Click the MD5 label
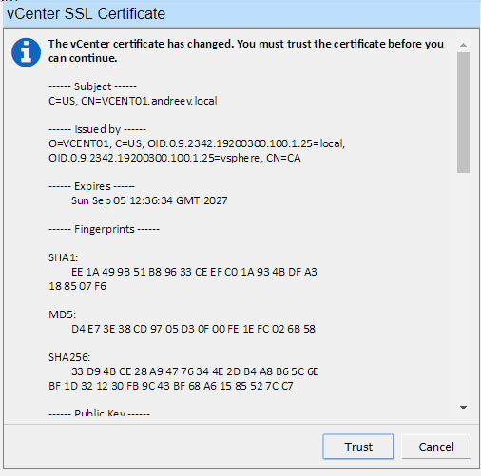 click(62, 314)
